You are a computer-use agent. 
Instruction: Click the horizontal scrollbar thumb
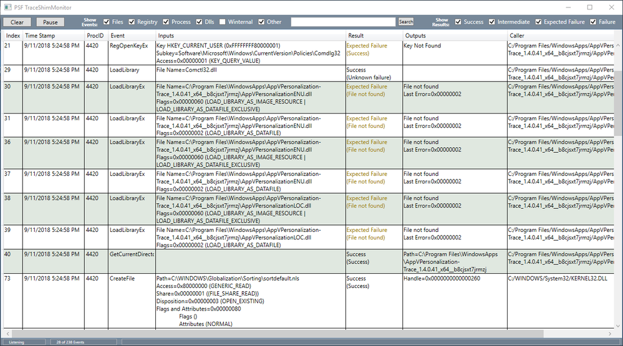click(278, 334)
